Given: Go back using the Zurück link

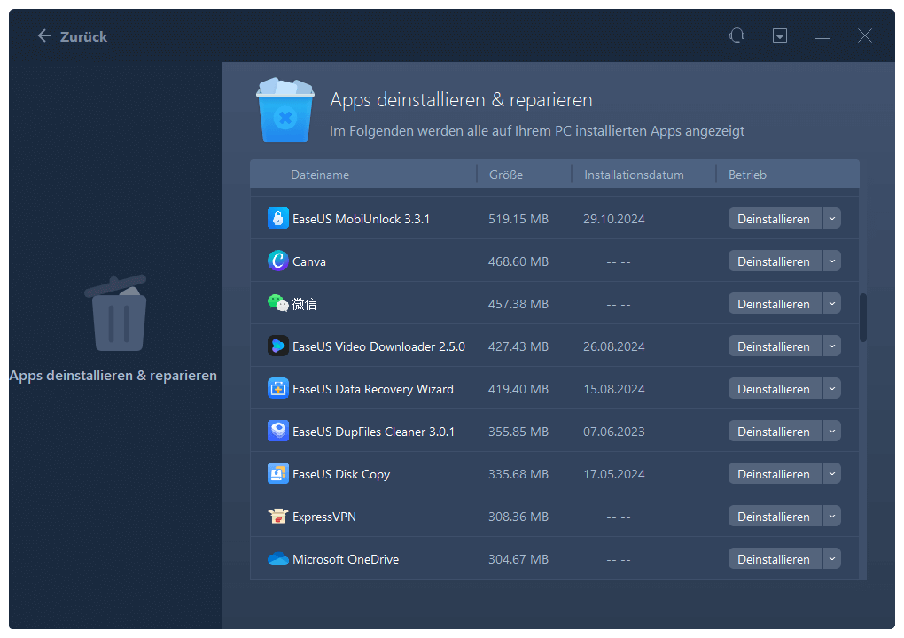Looking at the screenshot, I should click(83, 36).
